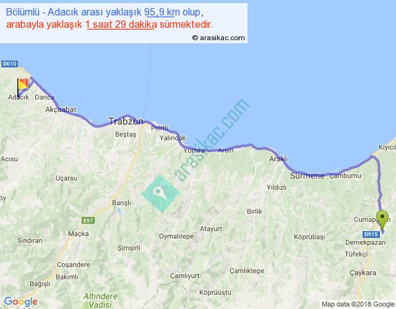Click the Akçaabat label on the coast
396x309 pixels.
tap(61, 109)
